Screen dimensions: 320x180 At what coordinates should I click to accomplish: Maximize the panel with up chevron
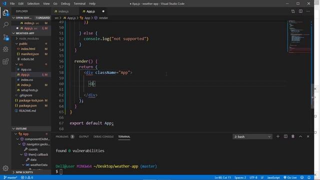pos(300,136)
